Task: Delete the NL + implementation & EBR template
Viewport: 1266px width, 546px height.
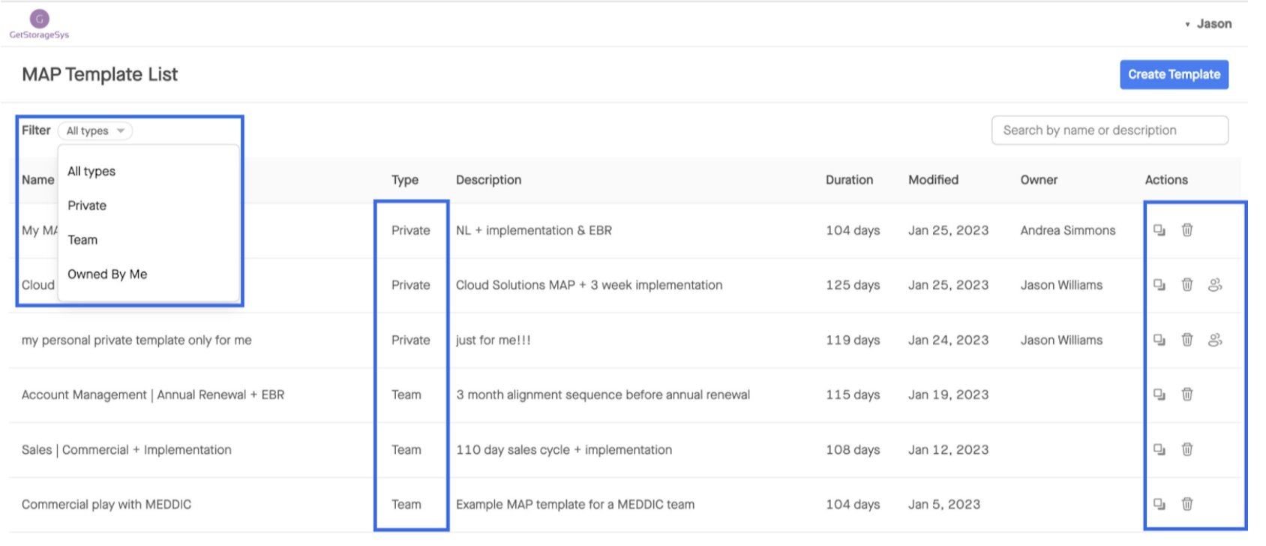Action: tap(1187, 230)
